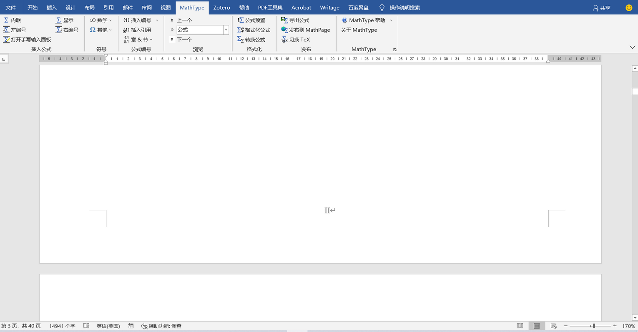Screen dimensions: 638x332
Task: Click the zoom in plus button
Action: 615,326
